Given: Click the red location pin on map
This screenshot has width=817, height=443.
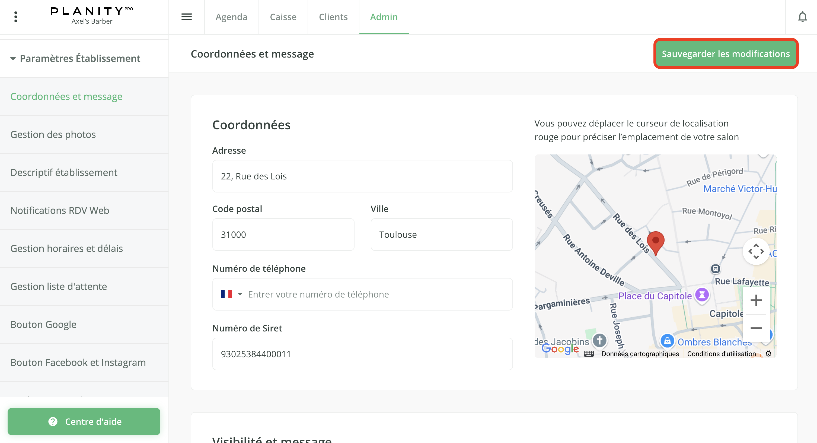Looking at the screenshot, I should tap(655, 242).
